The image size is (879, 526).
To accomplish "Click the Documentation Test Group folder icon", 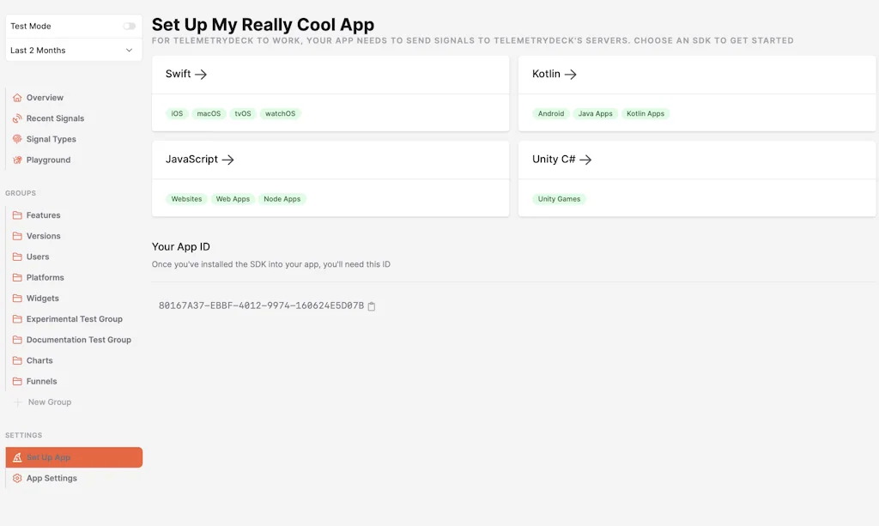I will (17, 340).
